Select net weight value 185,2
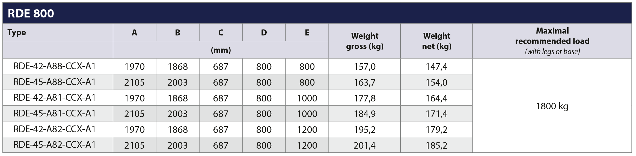The image size is (636, 156). 437,145
